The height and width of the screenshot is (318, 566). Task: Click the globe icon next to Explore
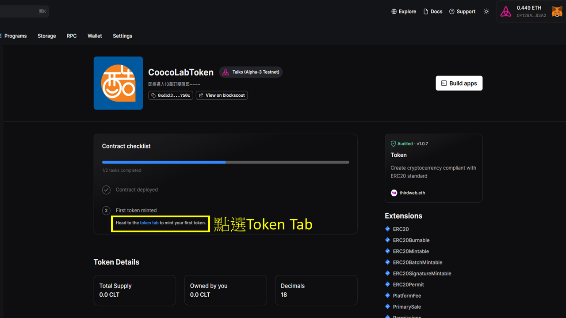point(394,11)
